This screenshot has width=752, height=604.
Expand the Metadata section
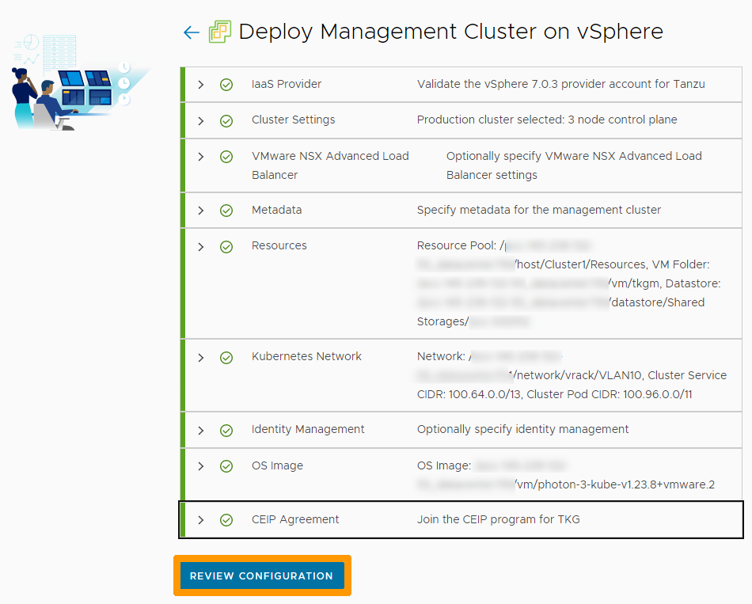[201, 211]
